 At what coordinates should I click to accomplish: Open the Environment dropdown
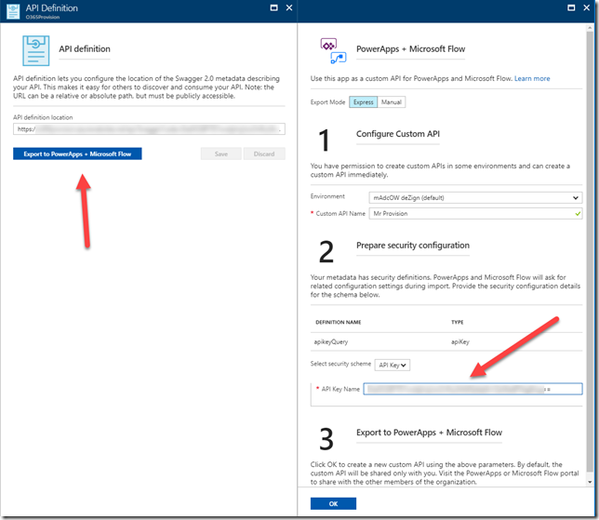475,197
